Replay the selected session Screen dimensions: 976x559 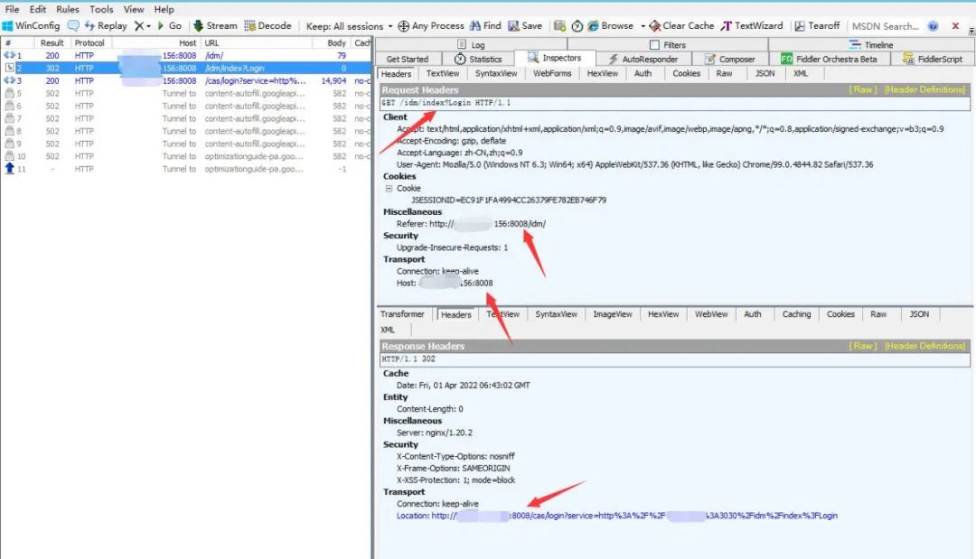tap(105, 25)
